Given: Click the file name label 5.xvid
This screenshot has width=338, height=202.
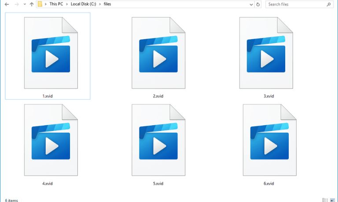Looking at the screenshot, I should coord(158,184).
